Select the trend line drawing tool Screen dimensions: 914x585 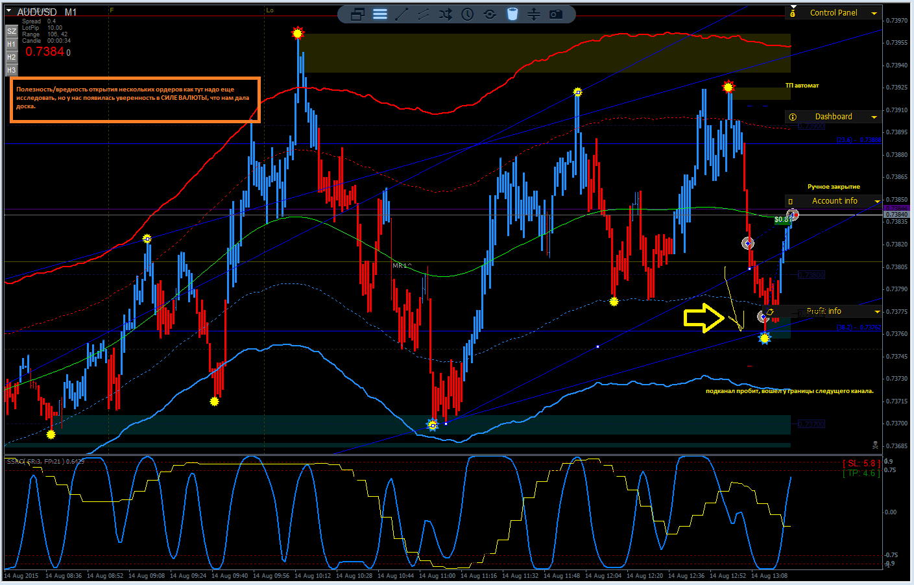click(x=402, y=14)
